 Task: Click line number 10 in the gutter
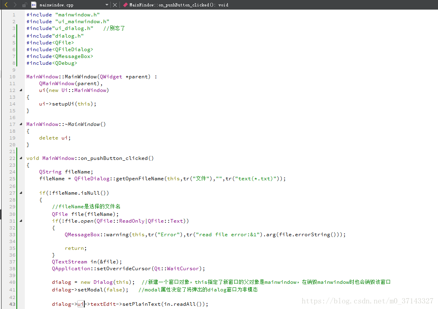[12, 77]
